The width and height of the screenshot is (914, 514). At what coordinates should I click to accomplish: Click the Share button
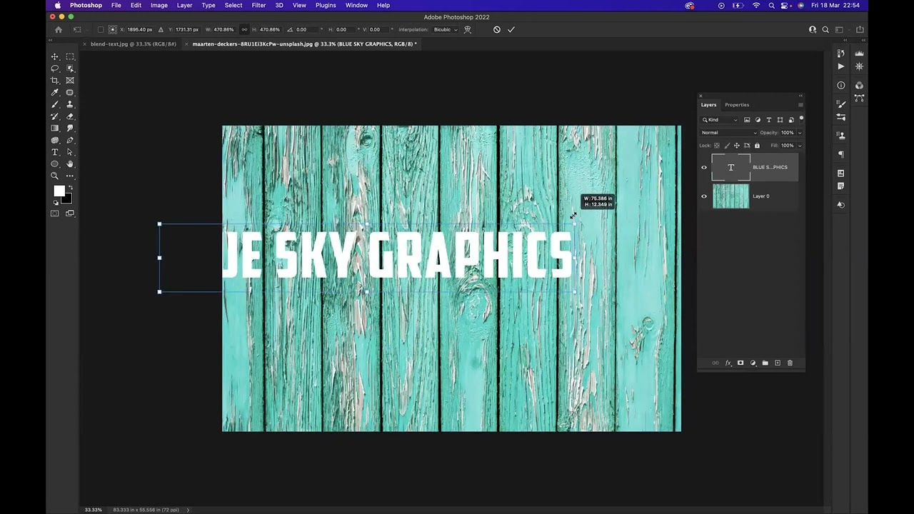click(x=860, y=30)
